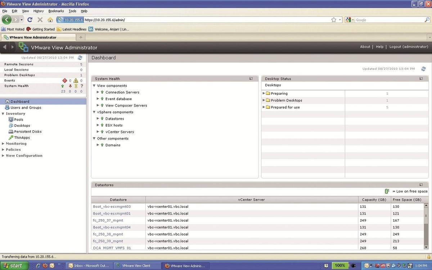Viewport: 432px width, 270px height.
Task: Click the green status arrow beside Connection Servers
Action: coord(102,92)
